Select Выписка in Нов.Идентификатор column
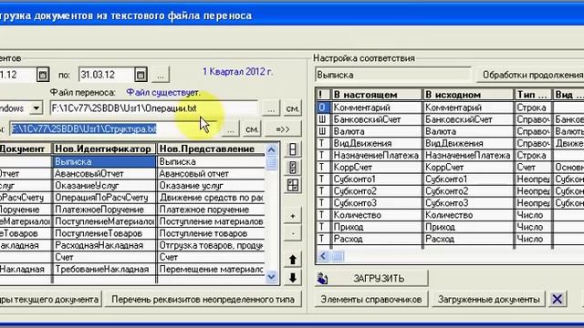Viewport: 584px width, 328px height. pos(105,162)
